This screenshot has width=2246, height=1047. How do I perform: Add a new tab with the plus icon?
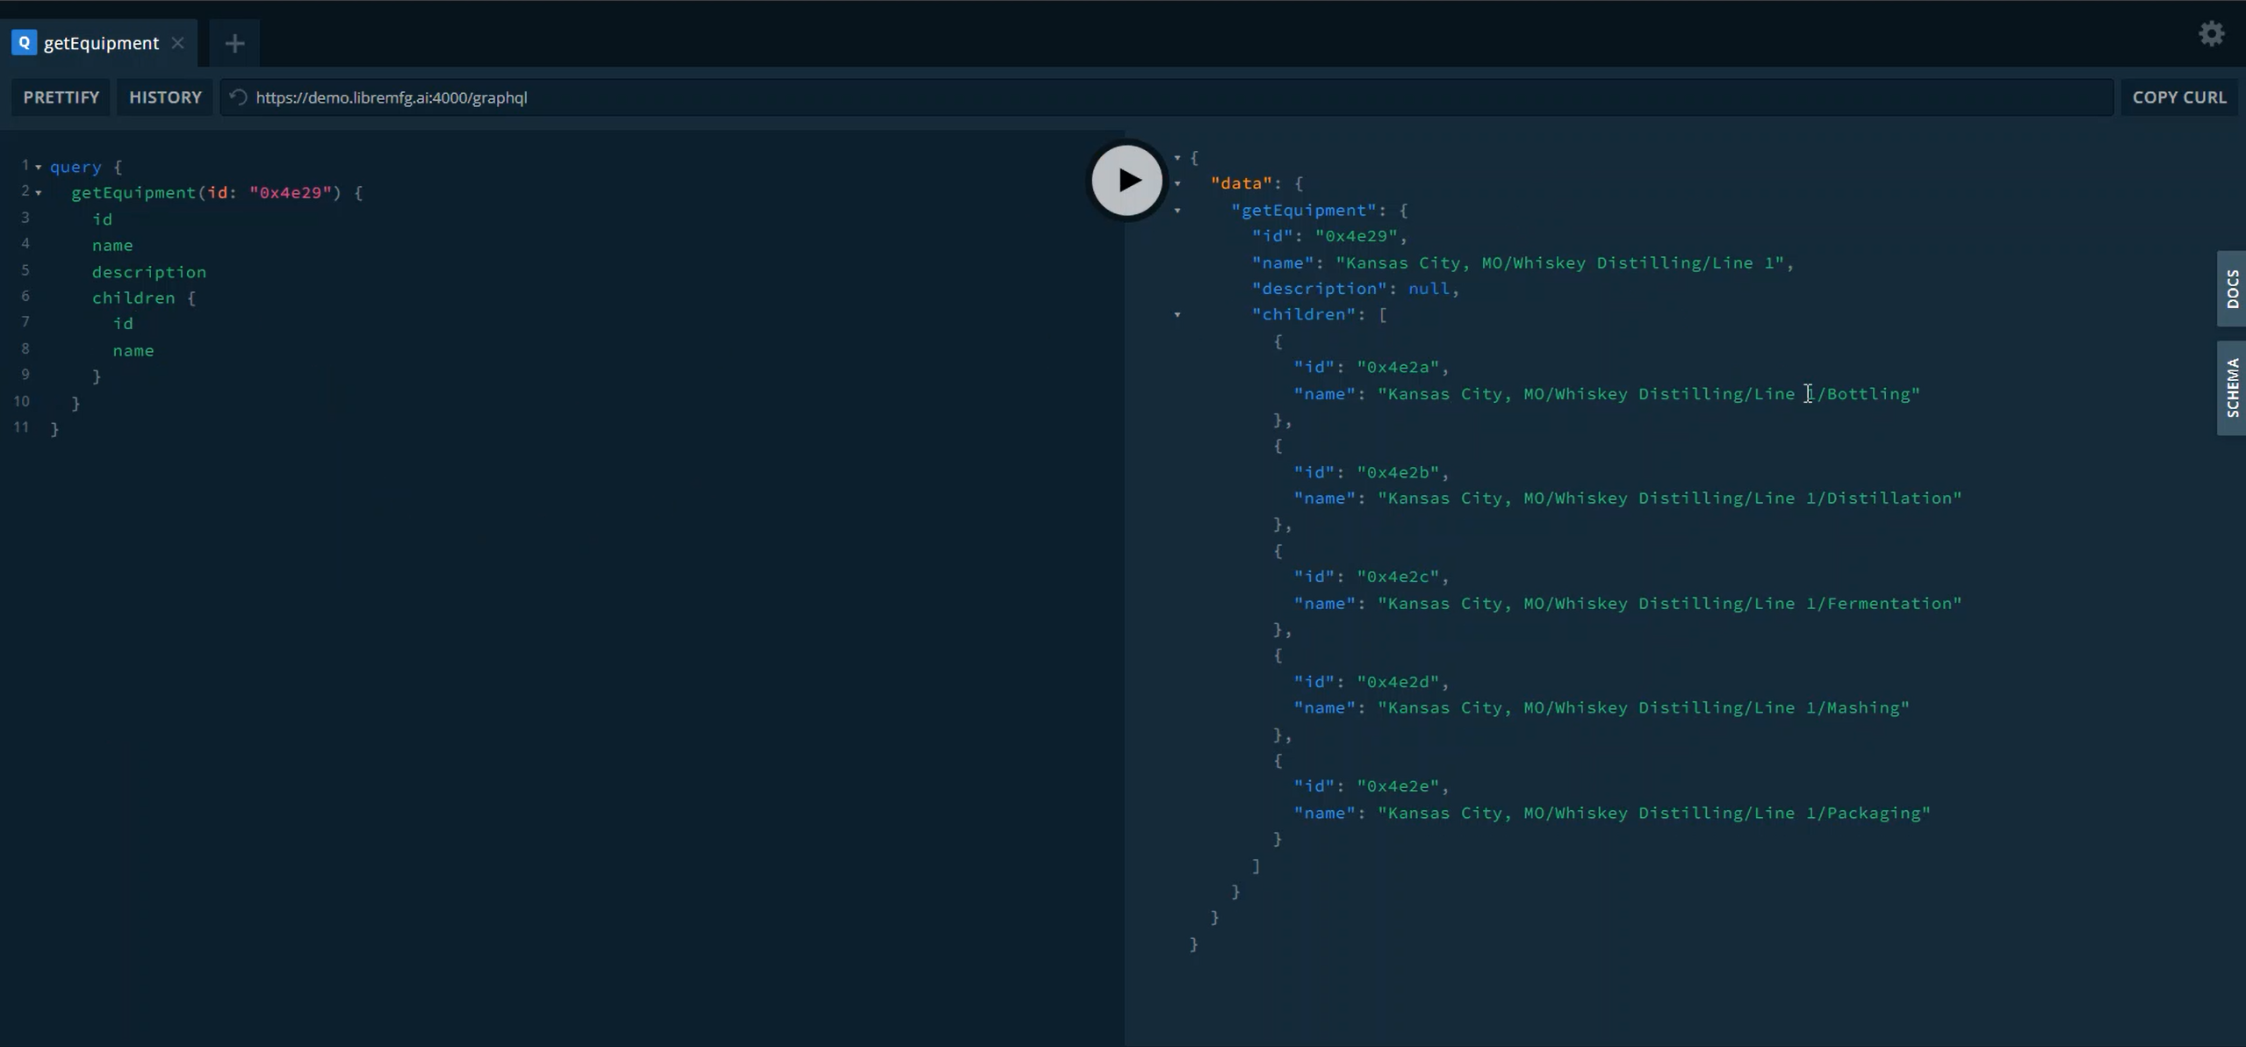pyautogui.click(x=234, y=43)
